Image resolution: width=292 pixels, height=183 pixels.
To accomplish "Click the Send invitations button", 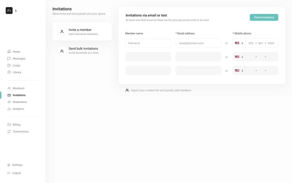I will pyautogui.click(x=264, y=17).
